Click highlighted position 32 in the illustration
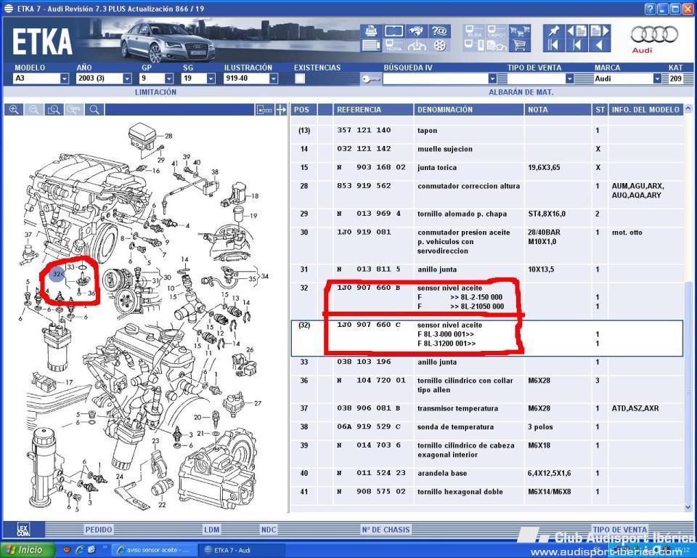This screenshot has height=558, width=697. point(57,275)
